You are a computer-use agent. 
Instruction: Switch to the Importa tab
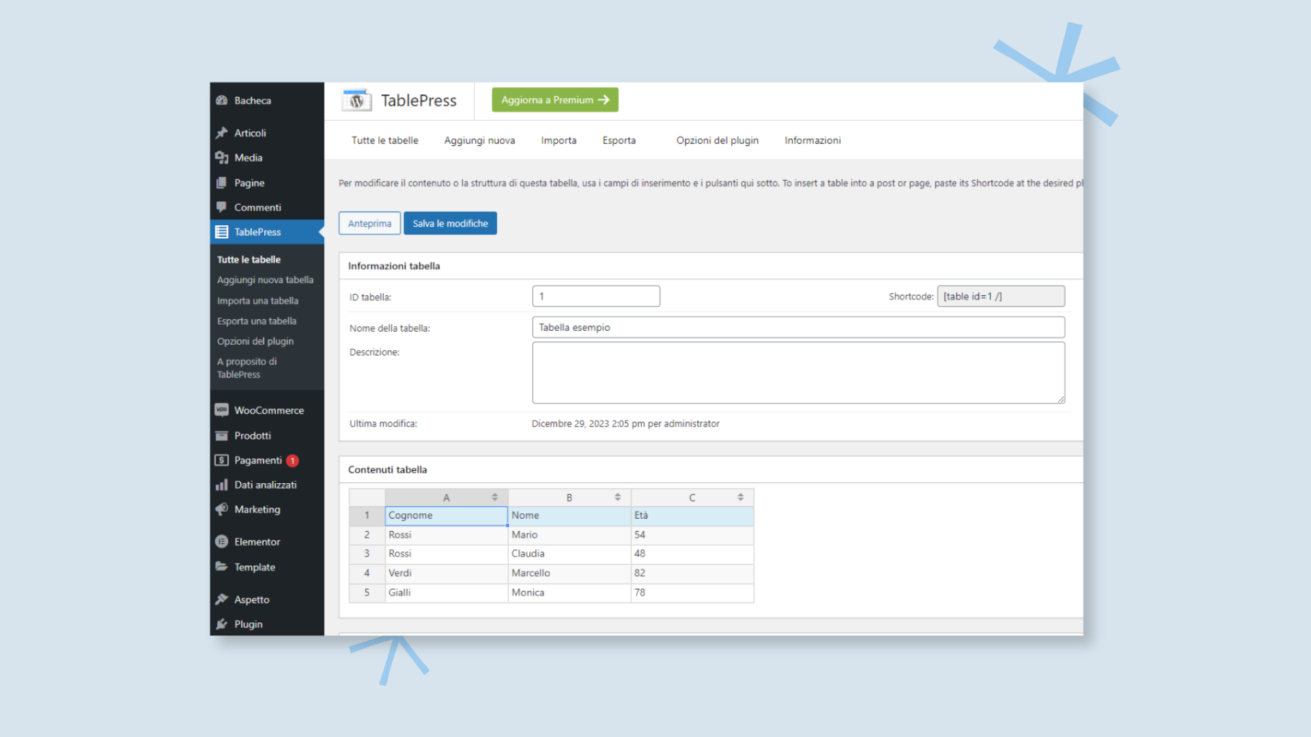tap(559, 141)
